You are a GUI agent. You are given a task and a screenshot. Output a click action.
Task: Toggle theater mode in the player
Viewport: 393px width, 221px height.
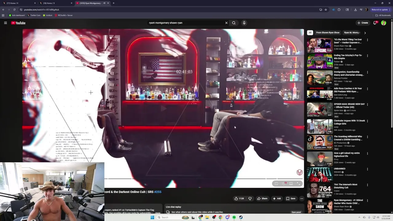click(x=291, y=184)
